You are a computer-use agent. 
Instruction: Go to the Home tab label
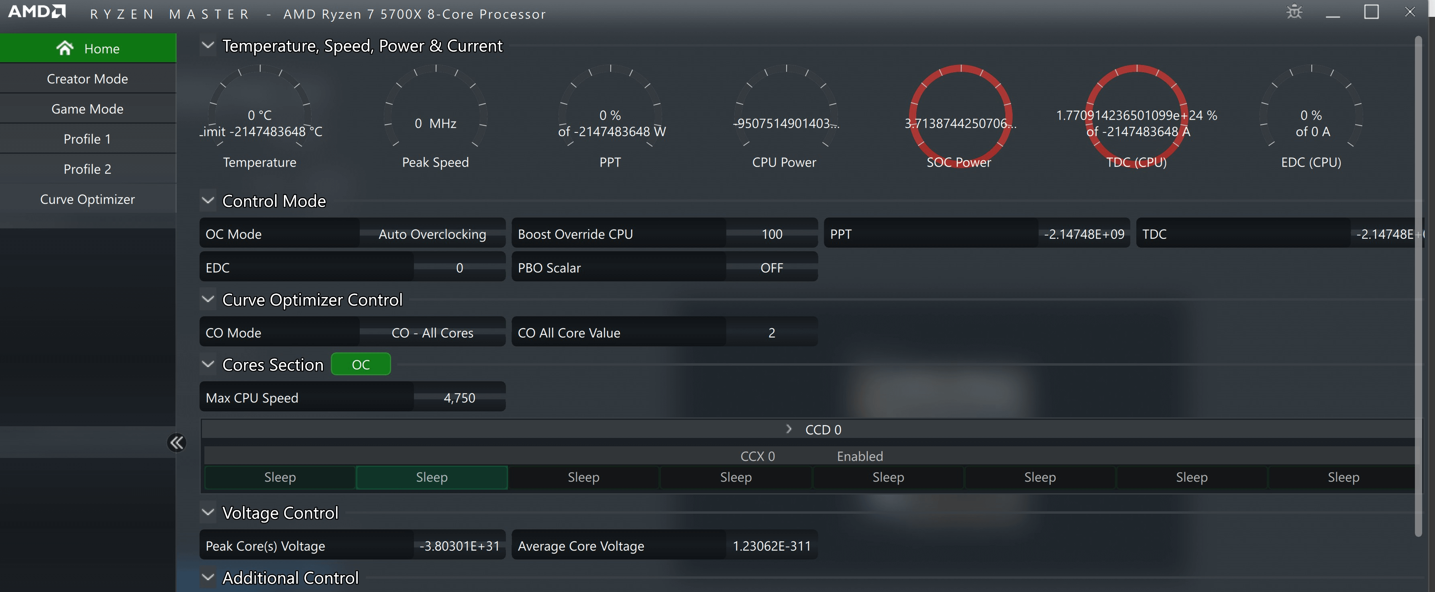click(102, 49)
